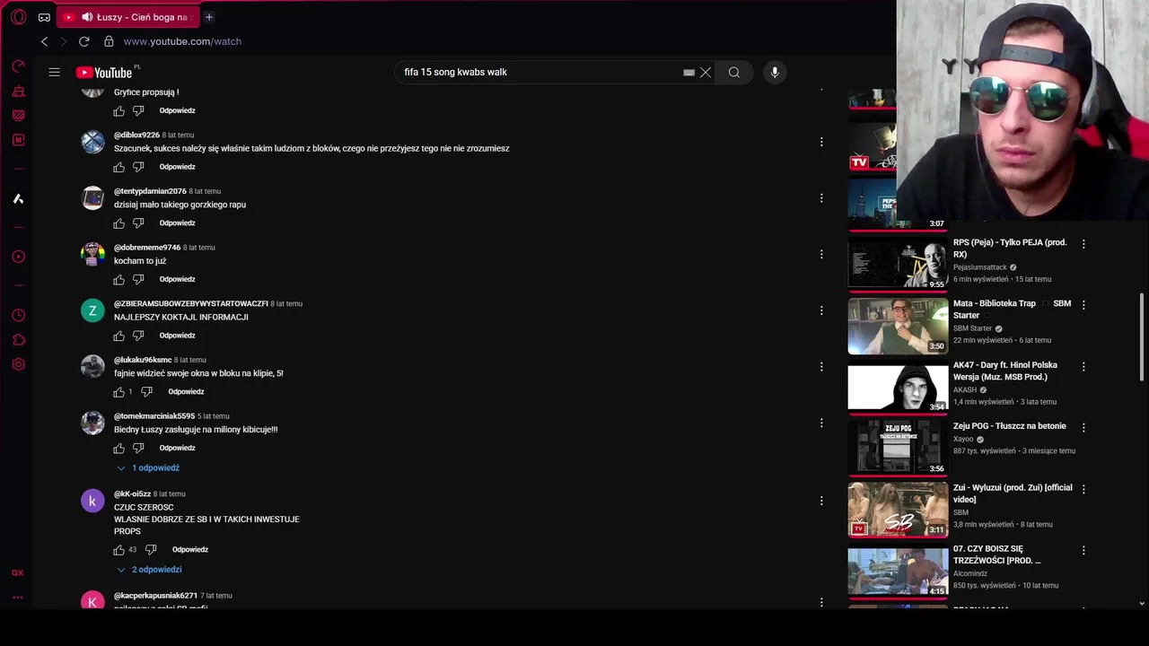Open options menu for @dobrememe9746 comment
Viewport: 1149px width, 646px height.
tap(821, 254)
